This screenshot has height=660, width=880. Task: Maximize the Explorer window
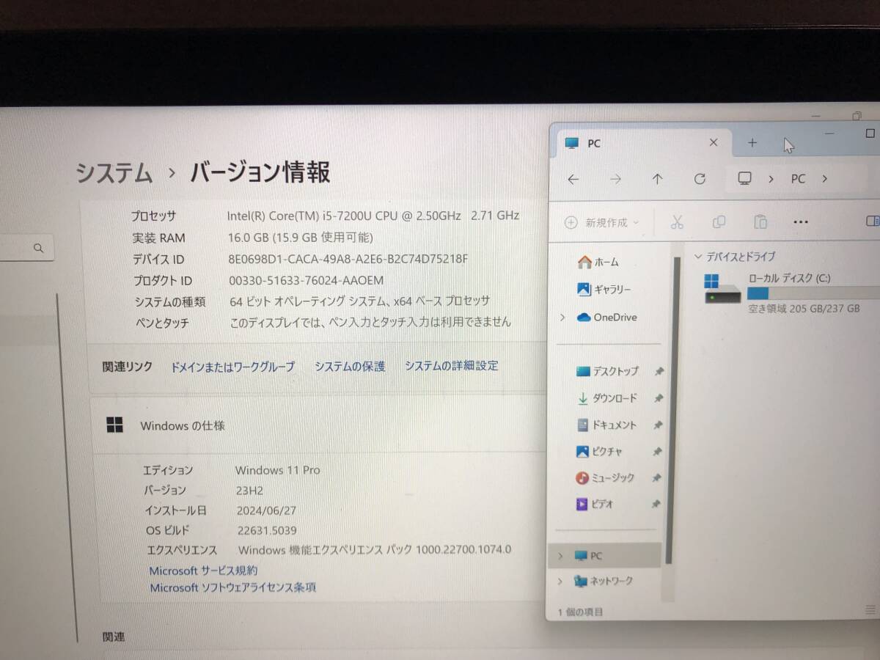coord(870,133)
